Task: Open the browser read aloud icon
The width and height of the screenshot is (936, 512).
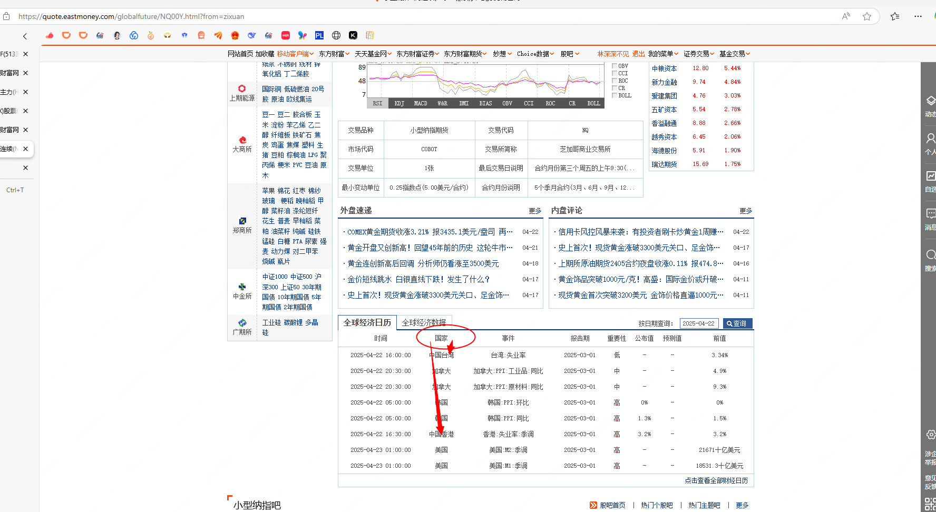Action: [x=846, y=16]
